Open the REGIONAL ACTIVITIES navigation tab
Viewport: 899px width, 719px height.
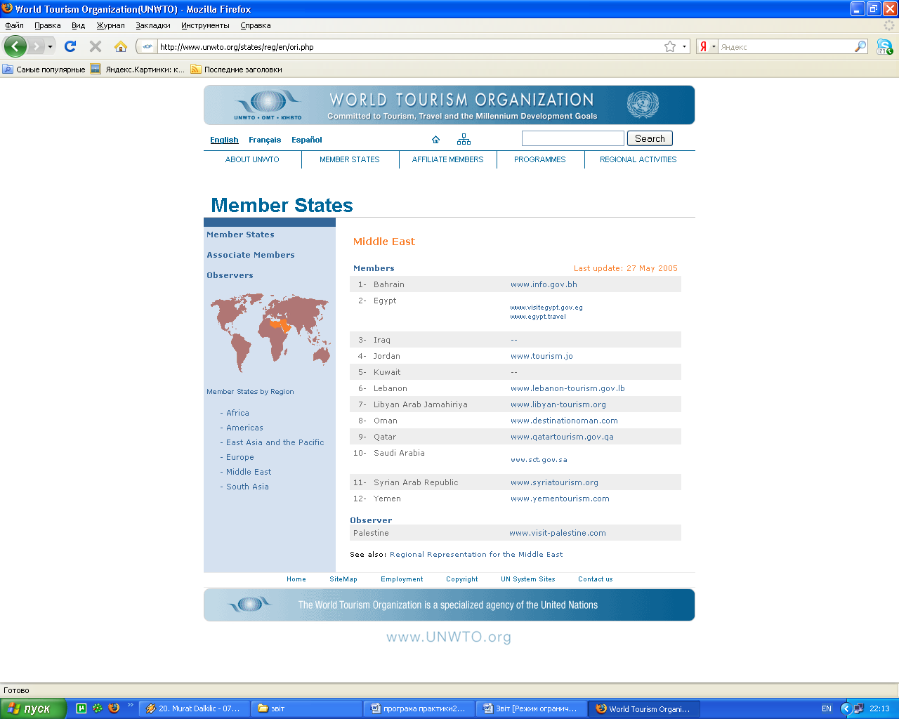(x=638, y=159)
